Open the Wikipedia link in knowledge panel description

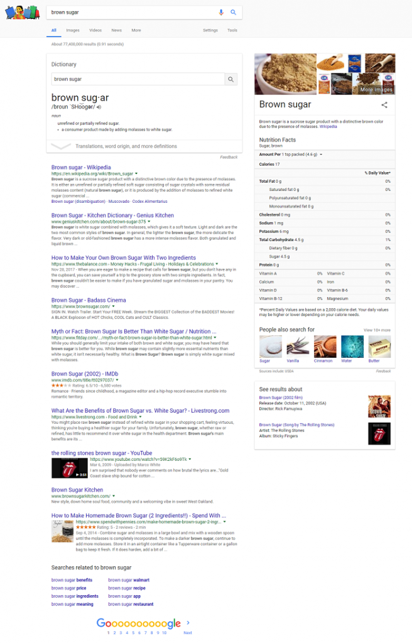point(328,127)
